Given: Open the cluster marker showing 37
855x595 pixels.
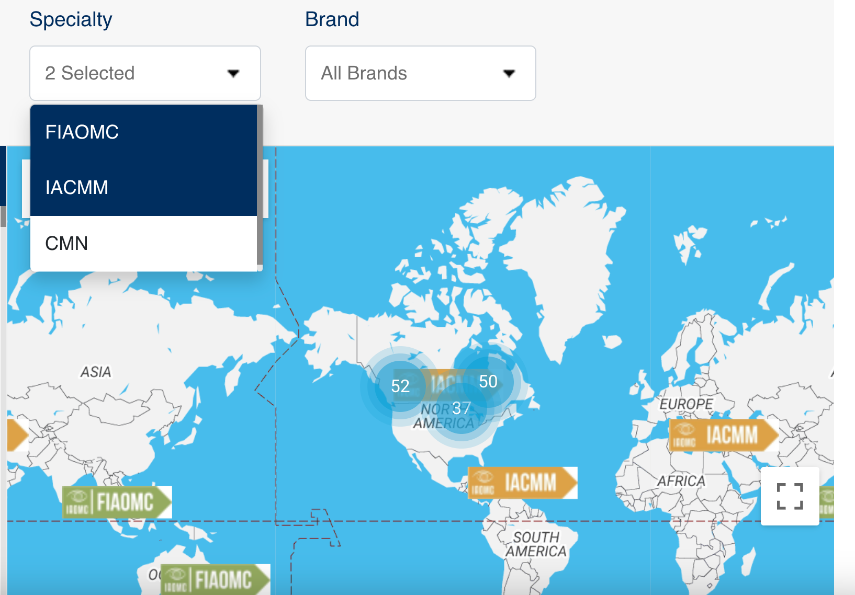Looking at the screenshot, I should [x=461, y=408].
